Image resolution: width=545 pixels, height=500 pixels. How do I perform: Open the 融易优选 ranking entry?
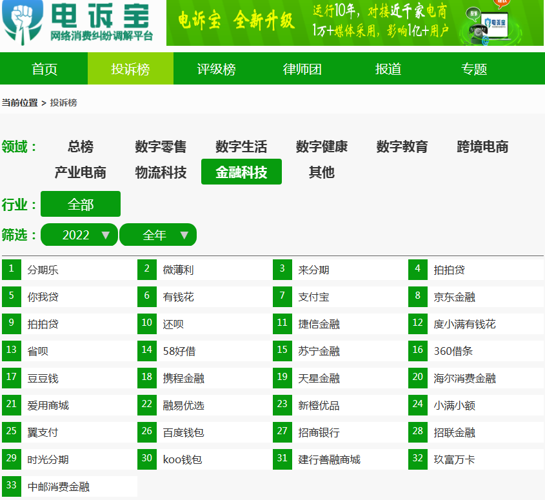pos(205,405)
